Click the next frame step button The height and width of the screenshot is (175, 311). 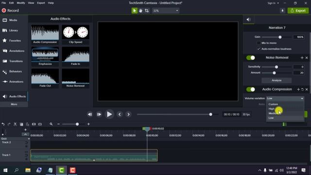tap(99, 114)
